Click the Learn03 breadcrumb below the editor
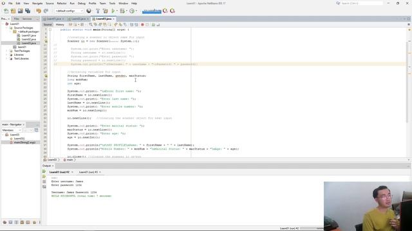Screen dimensions: 412x231 click(x=52, y=160)
